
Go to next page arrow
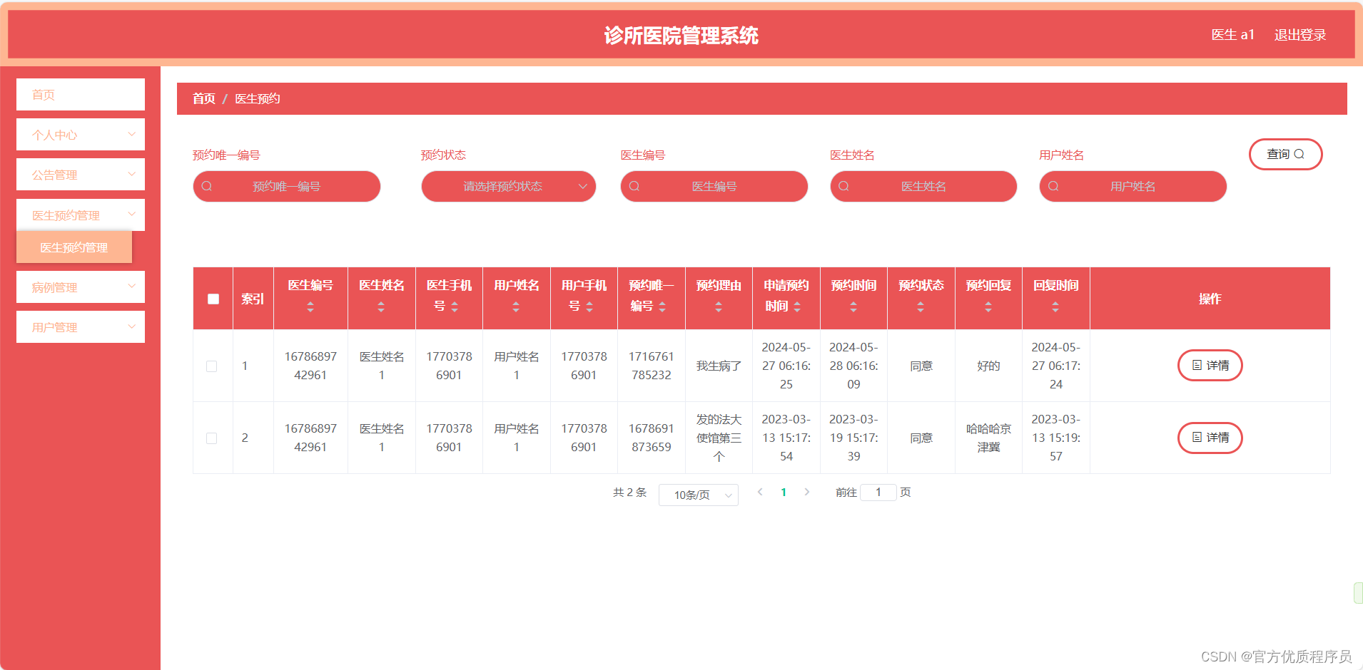pos(807,492)
